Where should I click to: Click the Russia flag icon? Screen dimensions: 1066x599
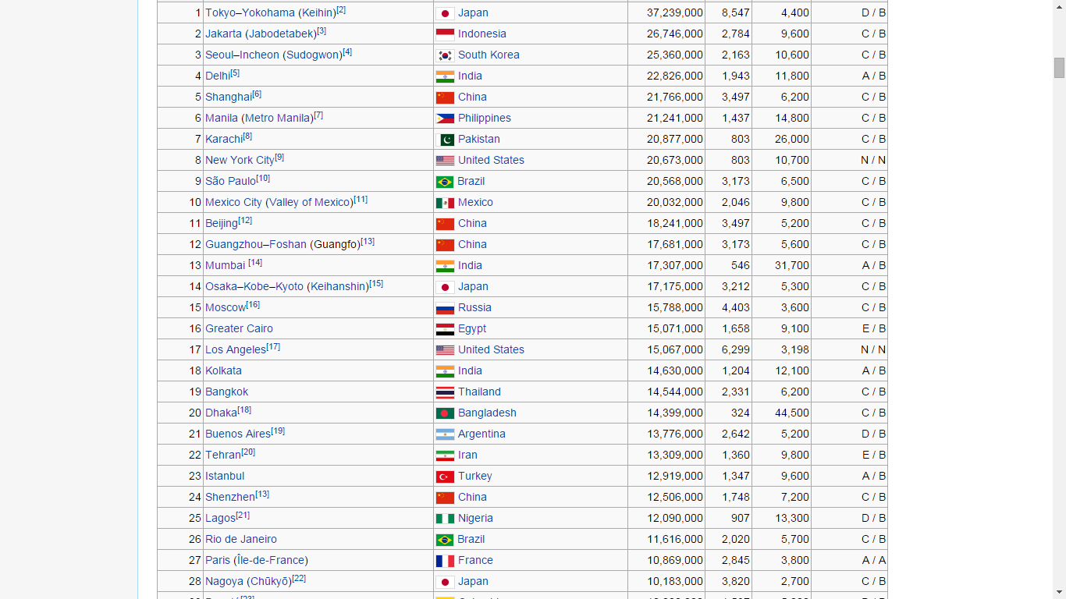click(445, 308)
